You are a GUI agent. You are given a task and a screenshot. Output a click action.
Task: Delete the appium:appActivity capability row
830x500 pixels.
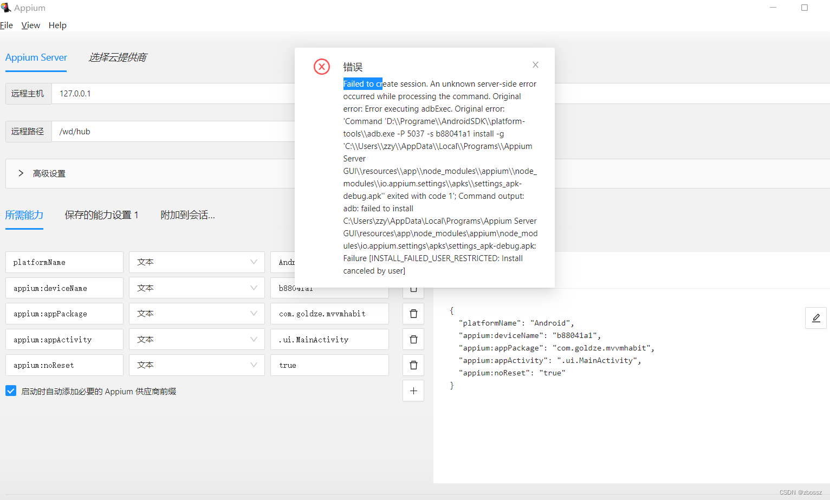(413, 339)
